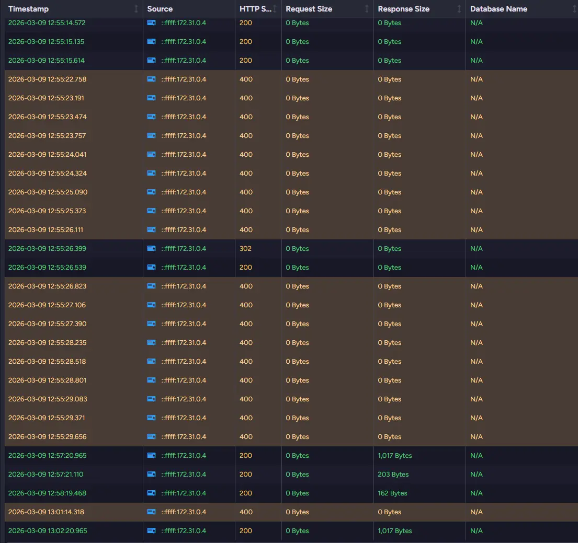Sort using the Timestamp column arrow icon
This screenshot has height=543, width=578.
pyautogui.click(x=137, y=9)
